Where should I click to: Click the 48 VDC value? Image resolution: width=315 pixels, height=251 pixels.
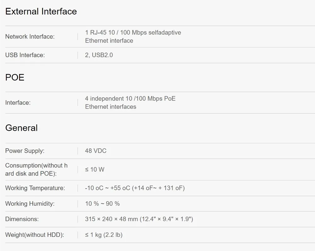click(x=96, y=151)
